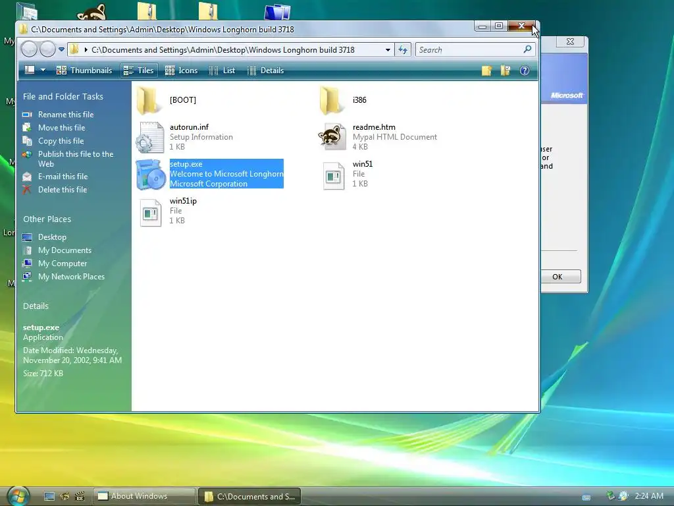Select the readme.htm raccoon icon
Screen dimensions: 674x506
[x=332, y=137]
